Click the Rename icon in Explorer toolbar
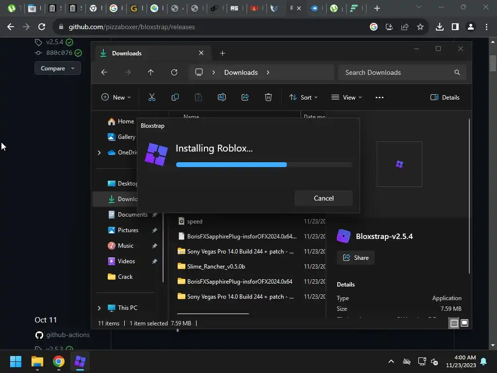This screenshot has width=497, height=373. 221,97
